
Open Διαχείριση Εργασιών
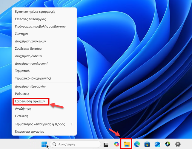pyautogui.click(x=44, y=86)
